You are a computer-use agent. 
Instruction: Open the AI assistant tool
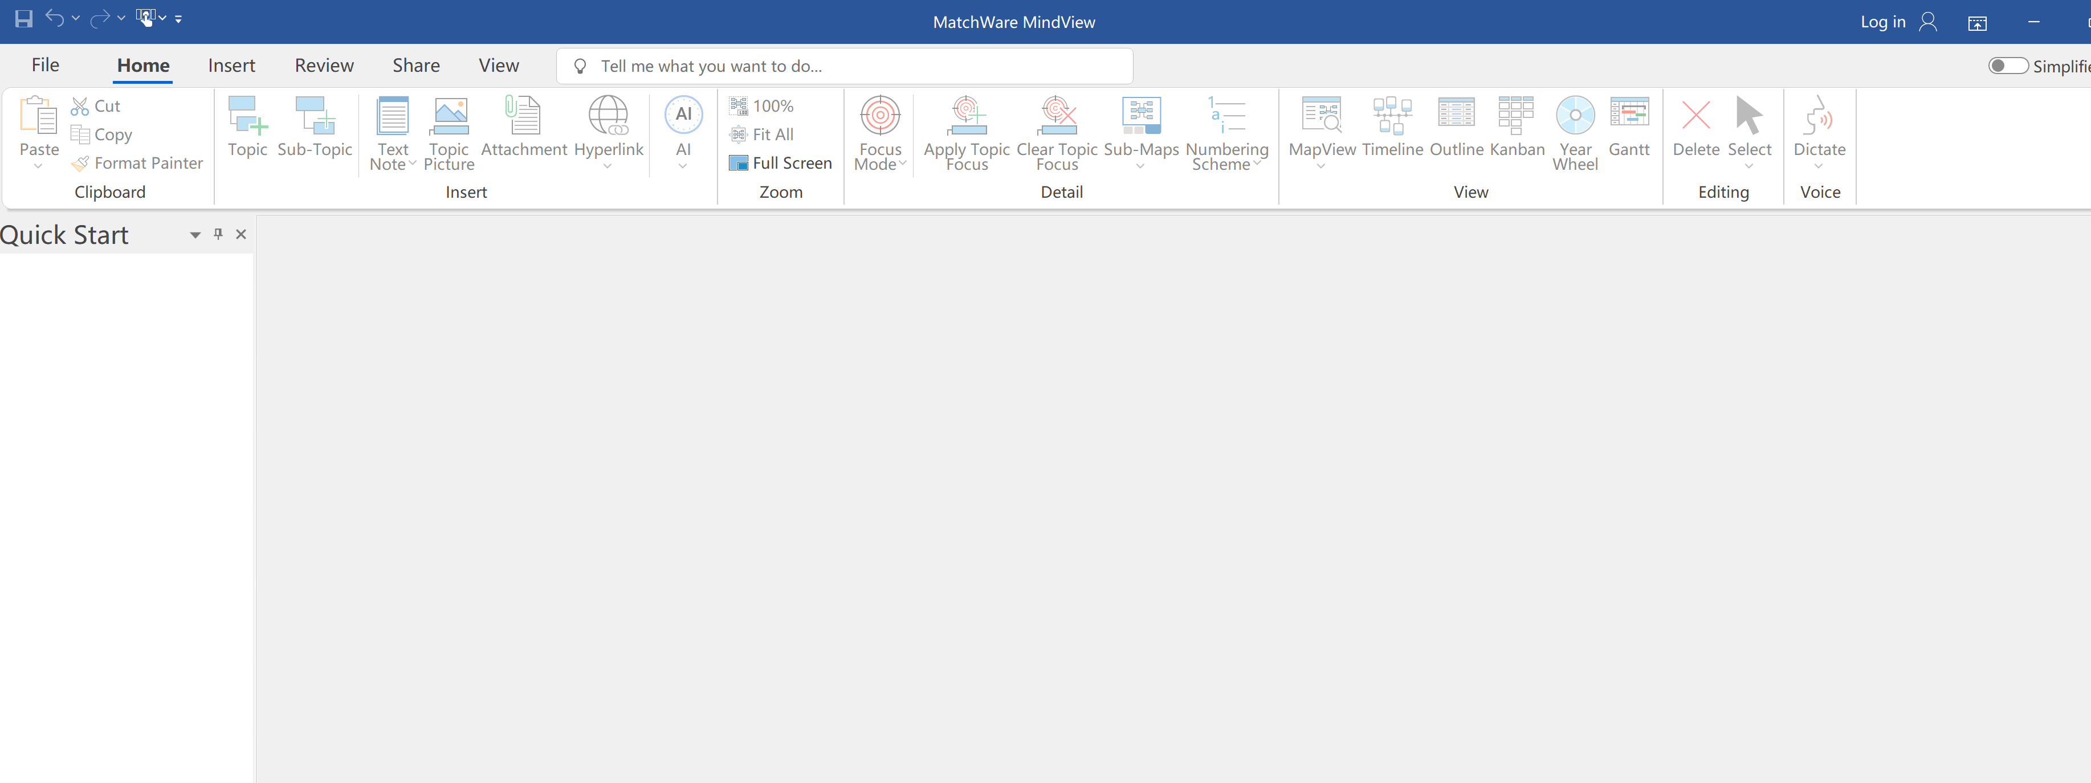coord(683,127)
